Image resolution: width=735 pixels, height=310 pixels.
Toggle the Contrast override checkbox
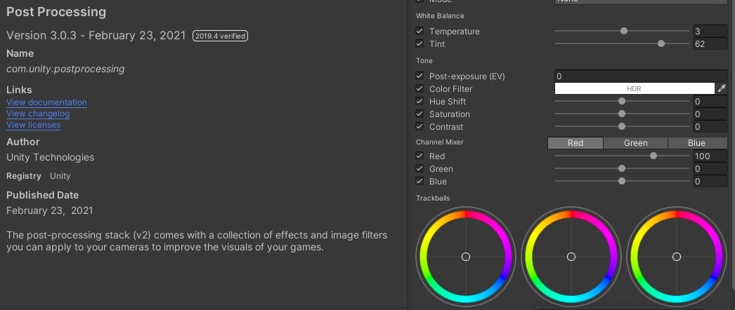pos(419,126)
